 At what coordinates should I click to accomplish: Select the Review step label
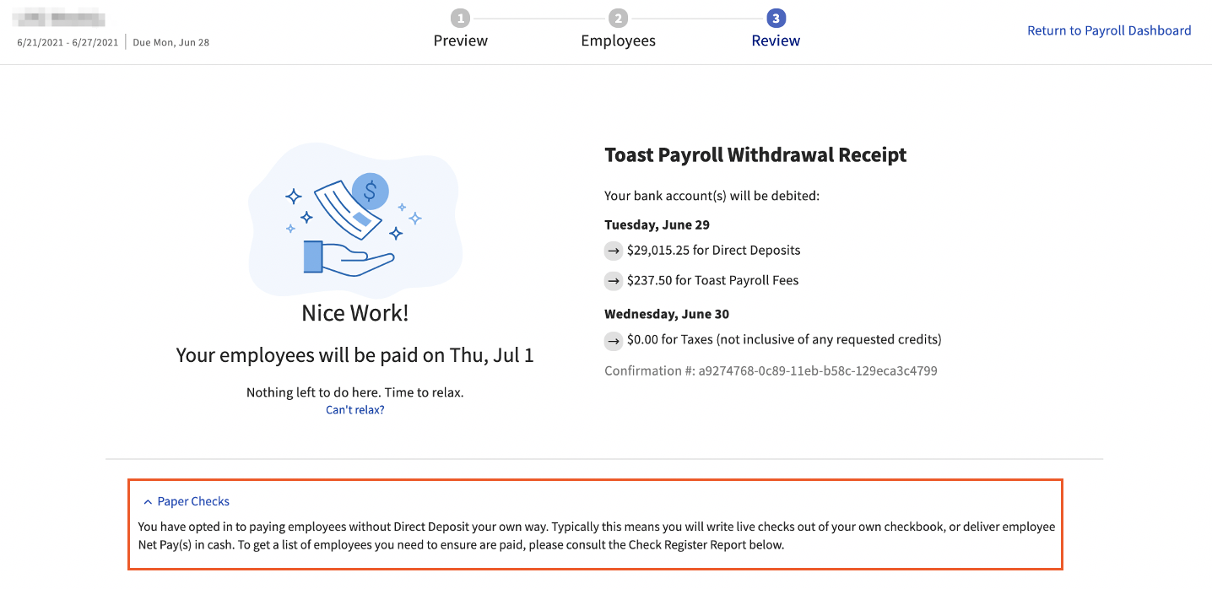click(x=775, y=40)
